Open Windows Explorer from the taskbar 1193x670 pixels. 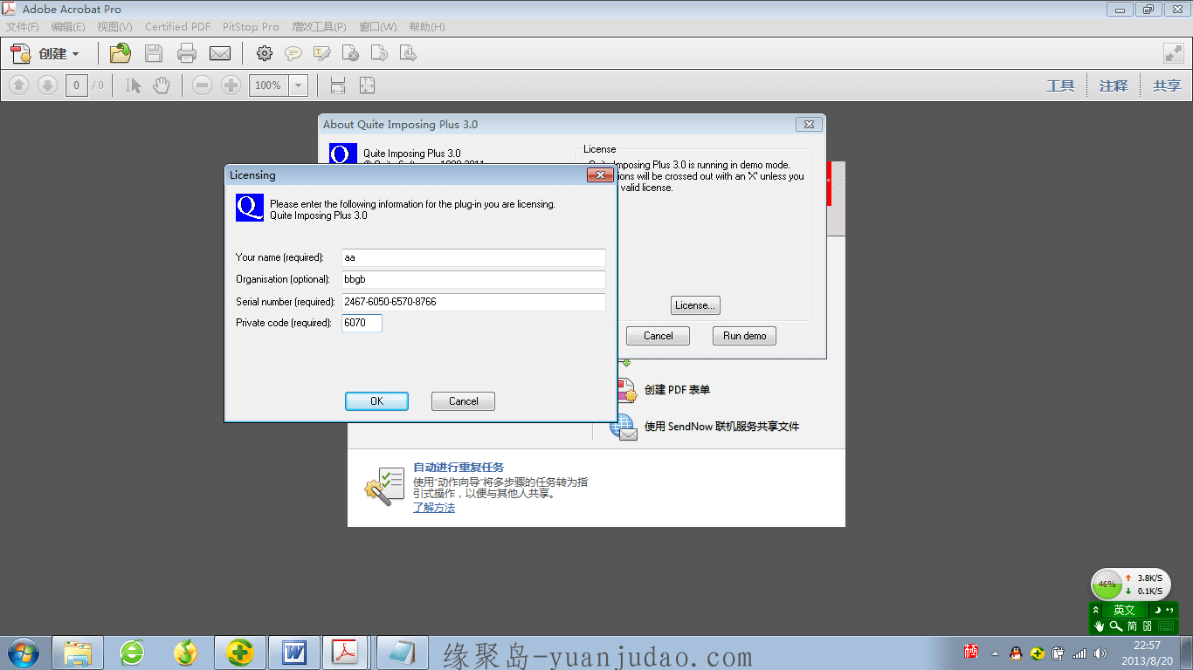[78, 653]
